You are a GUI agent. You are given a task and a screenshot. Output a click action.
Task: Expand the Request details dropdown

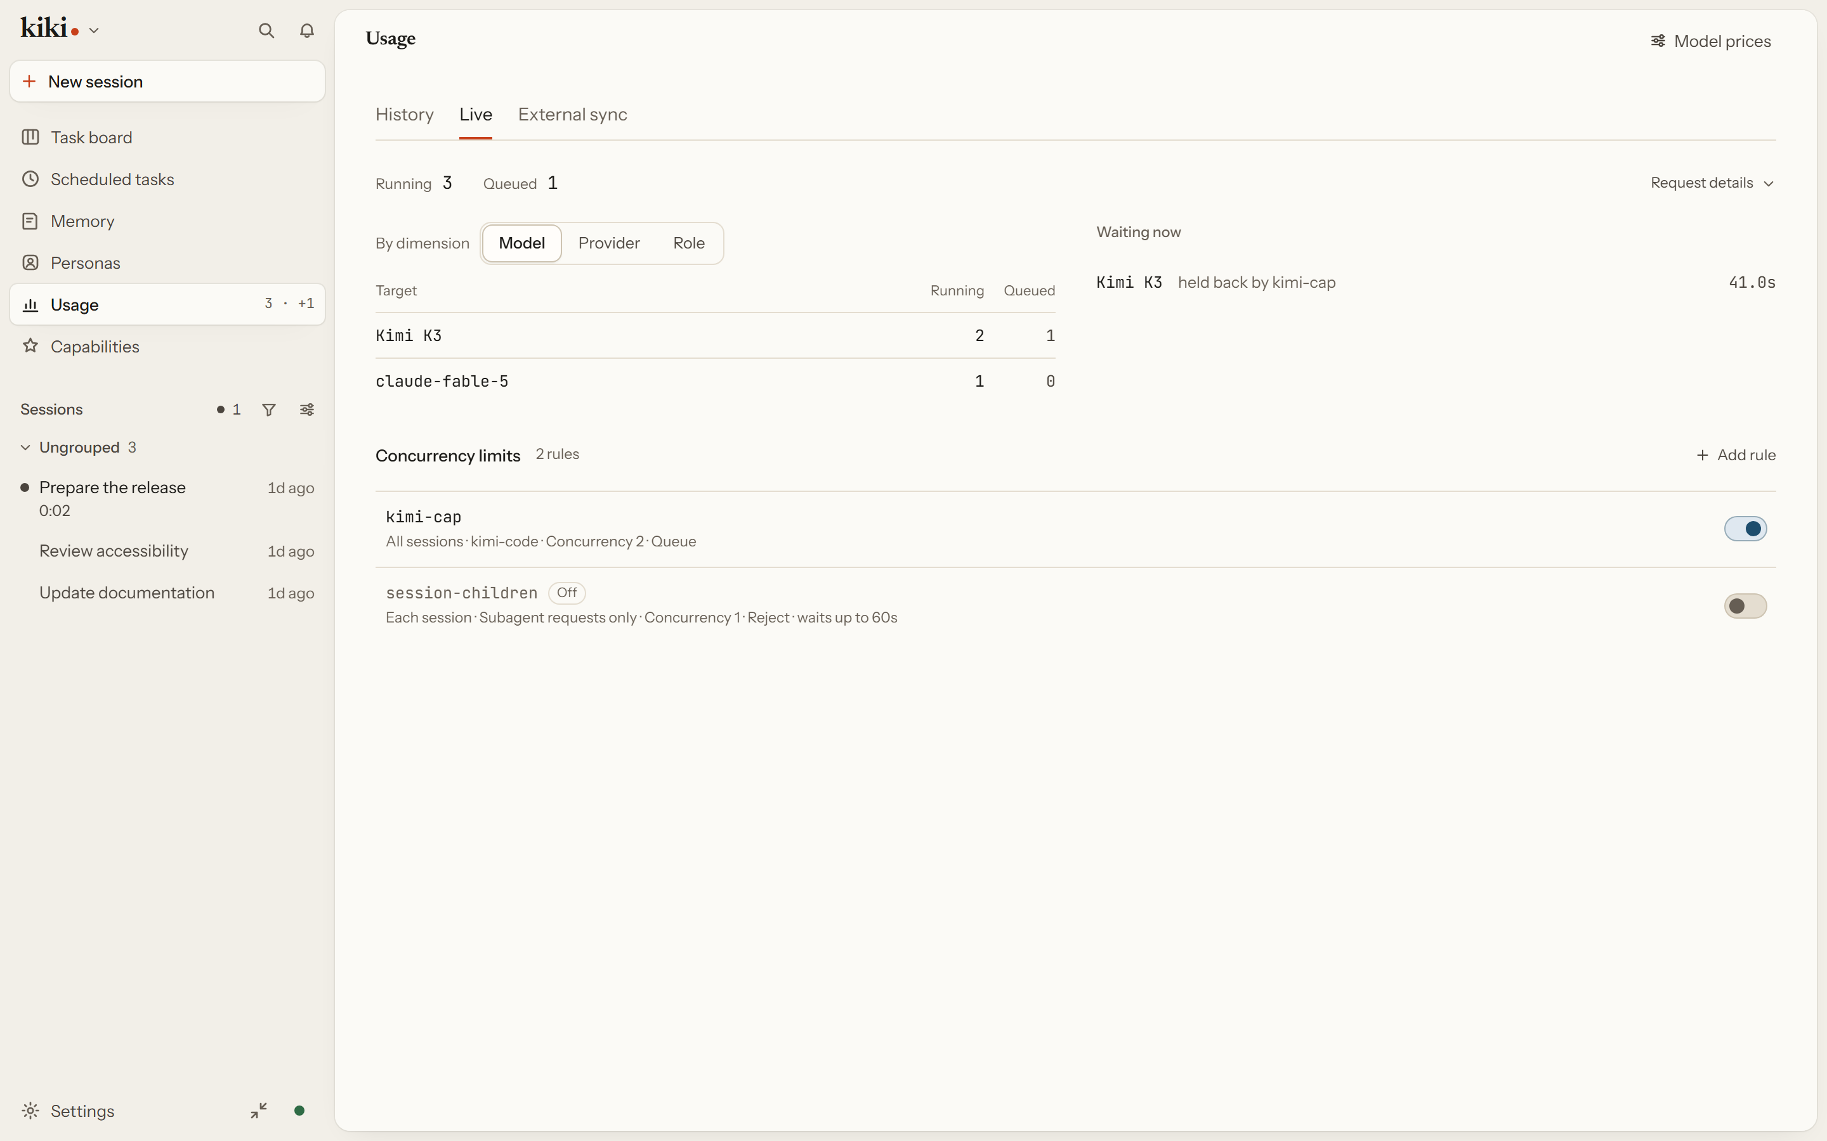click(1712, 183)
